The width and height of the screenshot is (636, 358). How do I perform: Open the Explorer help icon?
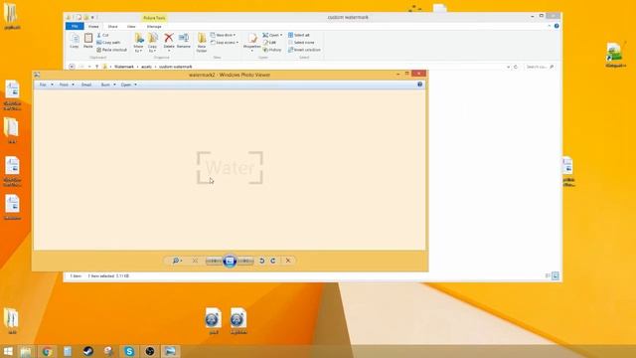pyautogui.click(x=556, y=26)
